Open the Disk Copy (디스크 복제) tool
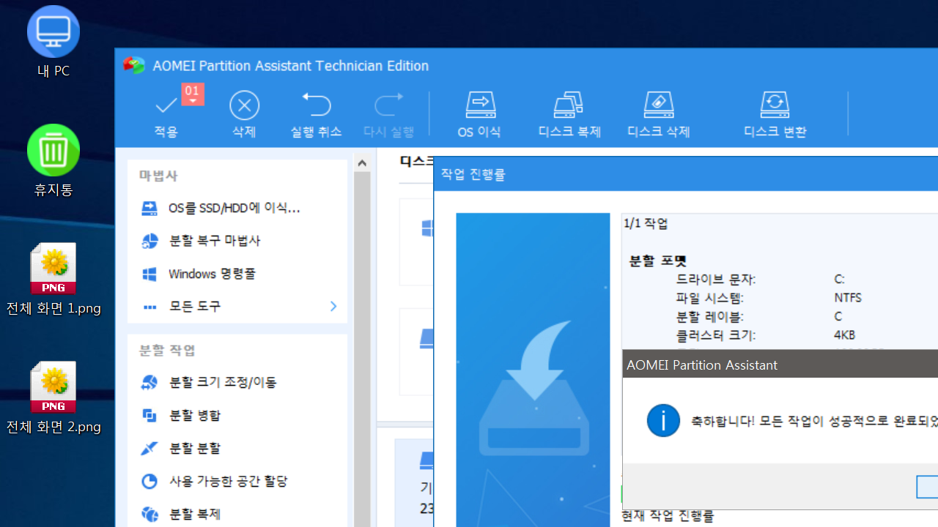The width and height of the screenshot is (938, 527). [569, 114]
